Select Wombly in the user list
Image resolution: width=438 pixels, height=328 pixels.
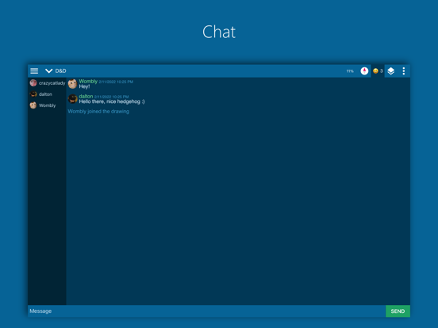click(47, 105)
